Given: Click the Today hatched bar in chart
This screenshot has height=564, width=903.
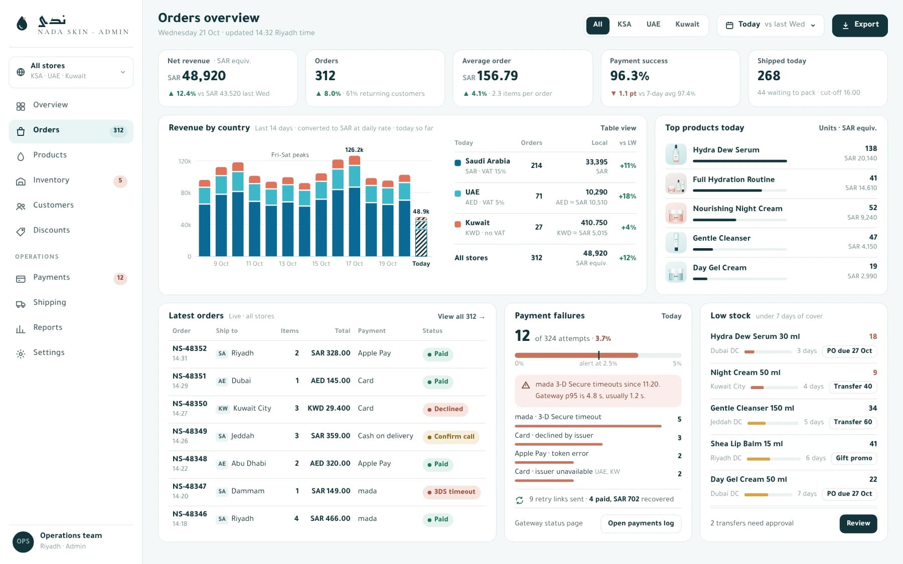Looking at the screenshot, I should 421,237.
